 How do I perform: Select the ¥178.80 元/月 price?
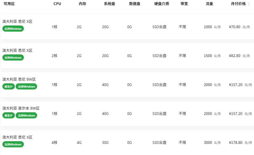[x=240, y=143]
